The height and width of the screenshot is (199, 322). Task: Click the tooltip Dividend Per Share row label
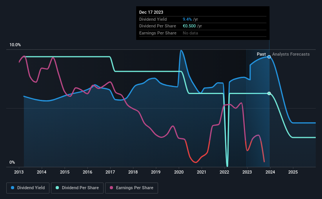pyautogui.click(x=158, y=26)
